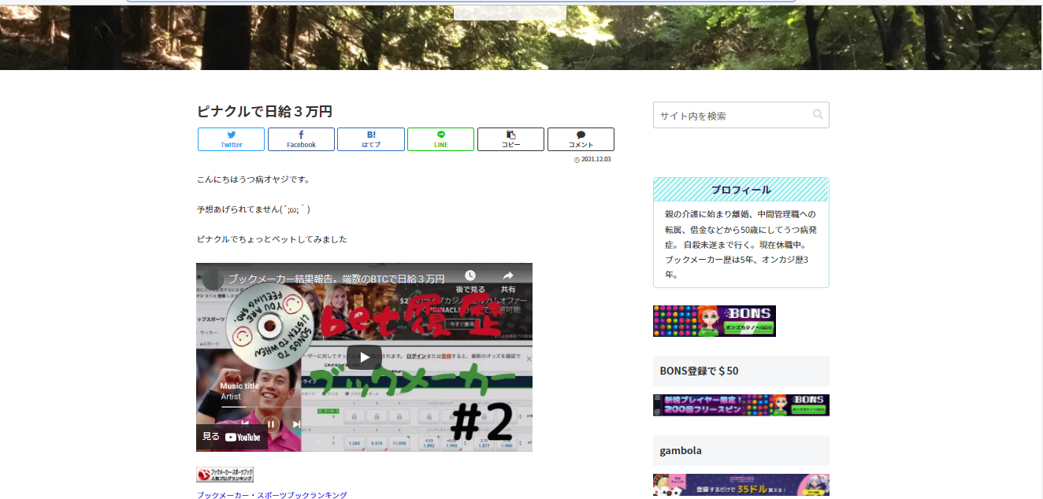Play the embedded YouTube video
The image size is (1043, 499).
coord(363,356)
